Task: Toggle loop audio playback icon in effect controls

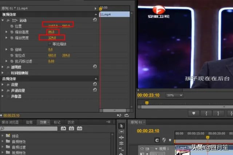Action: 127,115
